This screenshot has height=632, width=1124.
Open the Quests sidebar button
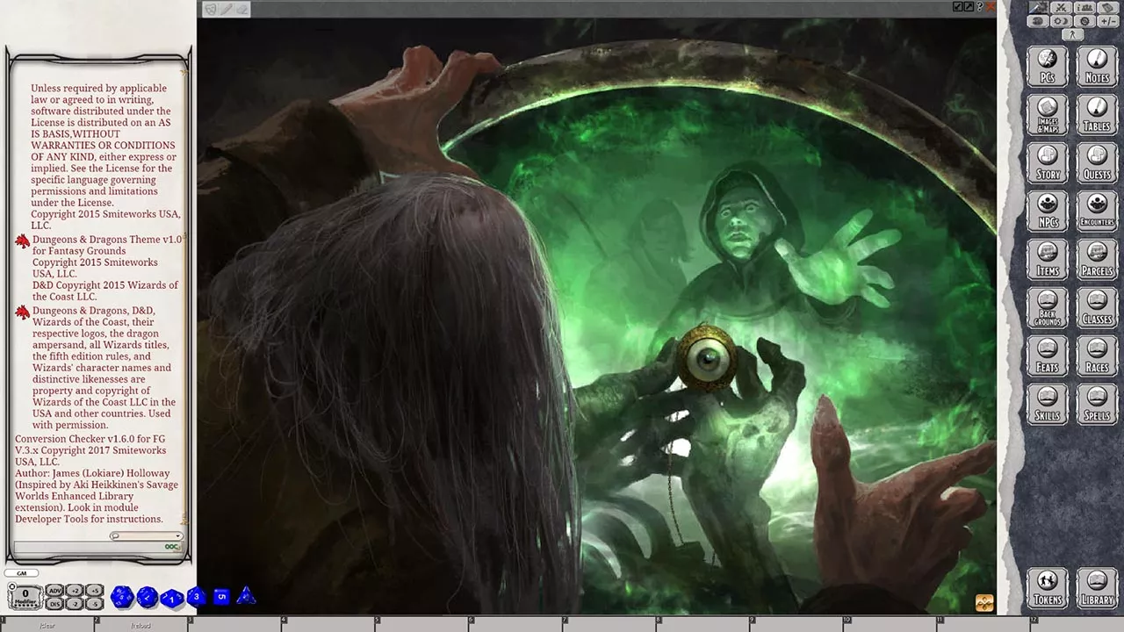coord(1097,163)
